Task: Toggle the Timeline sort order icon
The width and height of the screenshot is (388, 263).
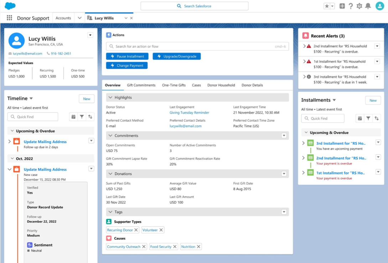Action: [90, 117]
